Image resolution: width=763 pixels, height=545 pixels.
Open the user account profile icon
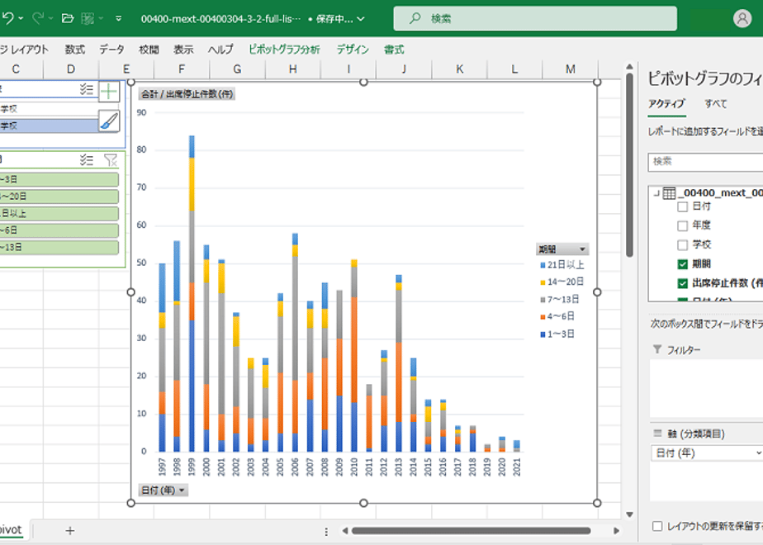pyautogui.click(x=742, y=18)
